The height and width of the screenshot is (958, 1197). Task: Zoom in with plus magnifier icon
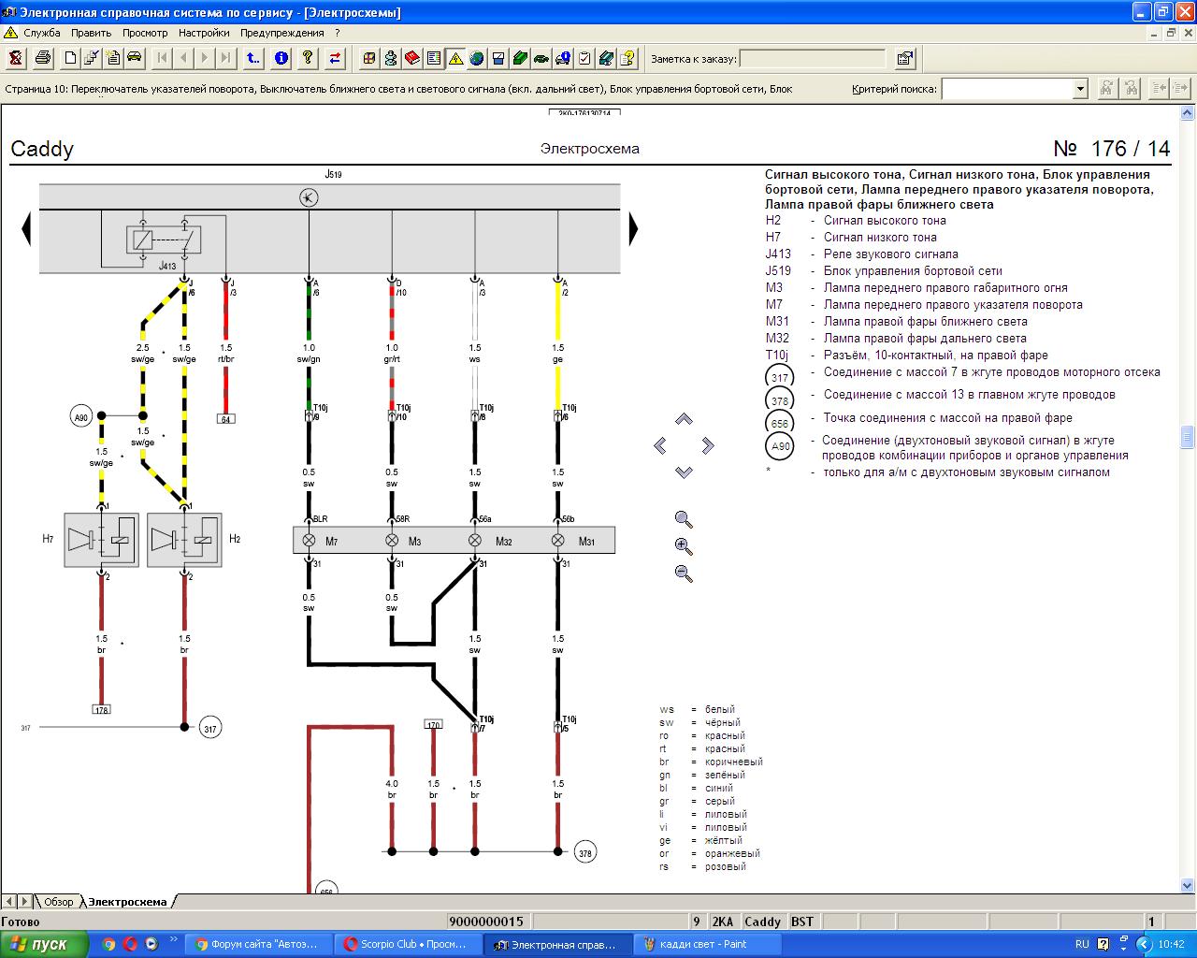pyautogui.click(x=684, y=546)
